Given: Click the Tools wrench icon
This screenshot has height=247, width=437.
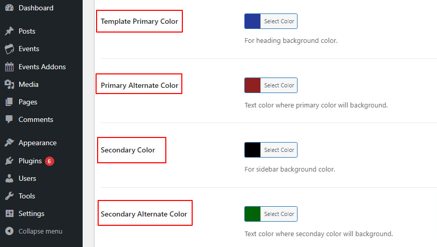Looking at the screenshot, I should tap(9, 196).
